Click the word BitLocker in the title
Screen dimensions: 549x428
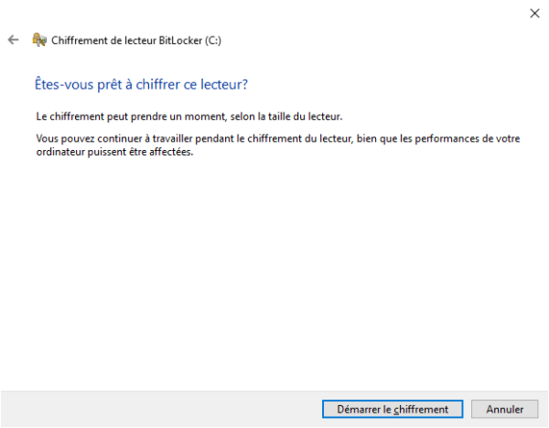click(x=180, y=40)
